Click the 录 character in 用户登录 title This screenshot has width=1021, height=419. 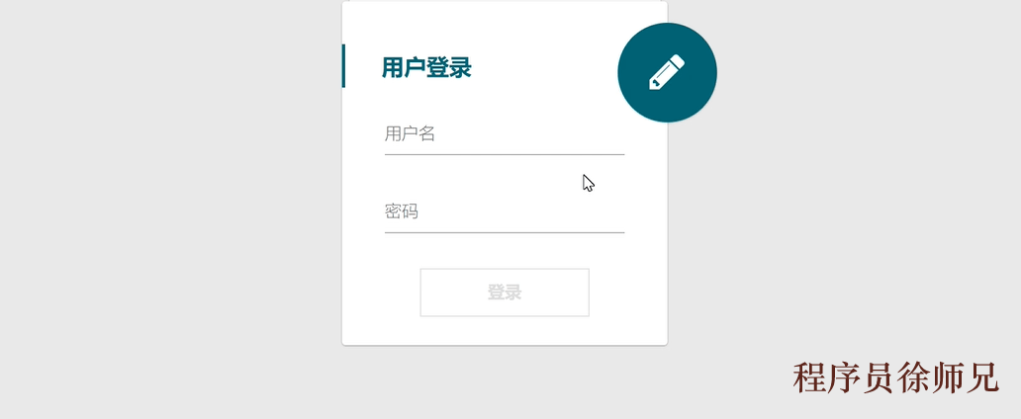click(460, 67)
